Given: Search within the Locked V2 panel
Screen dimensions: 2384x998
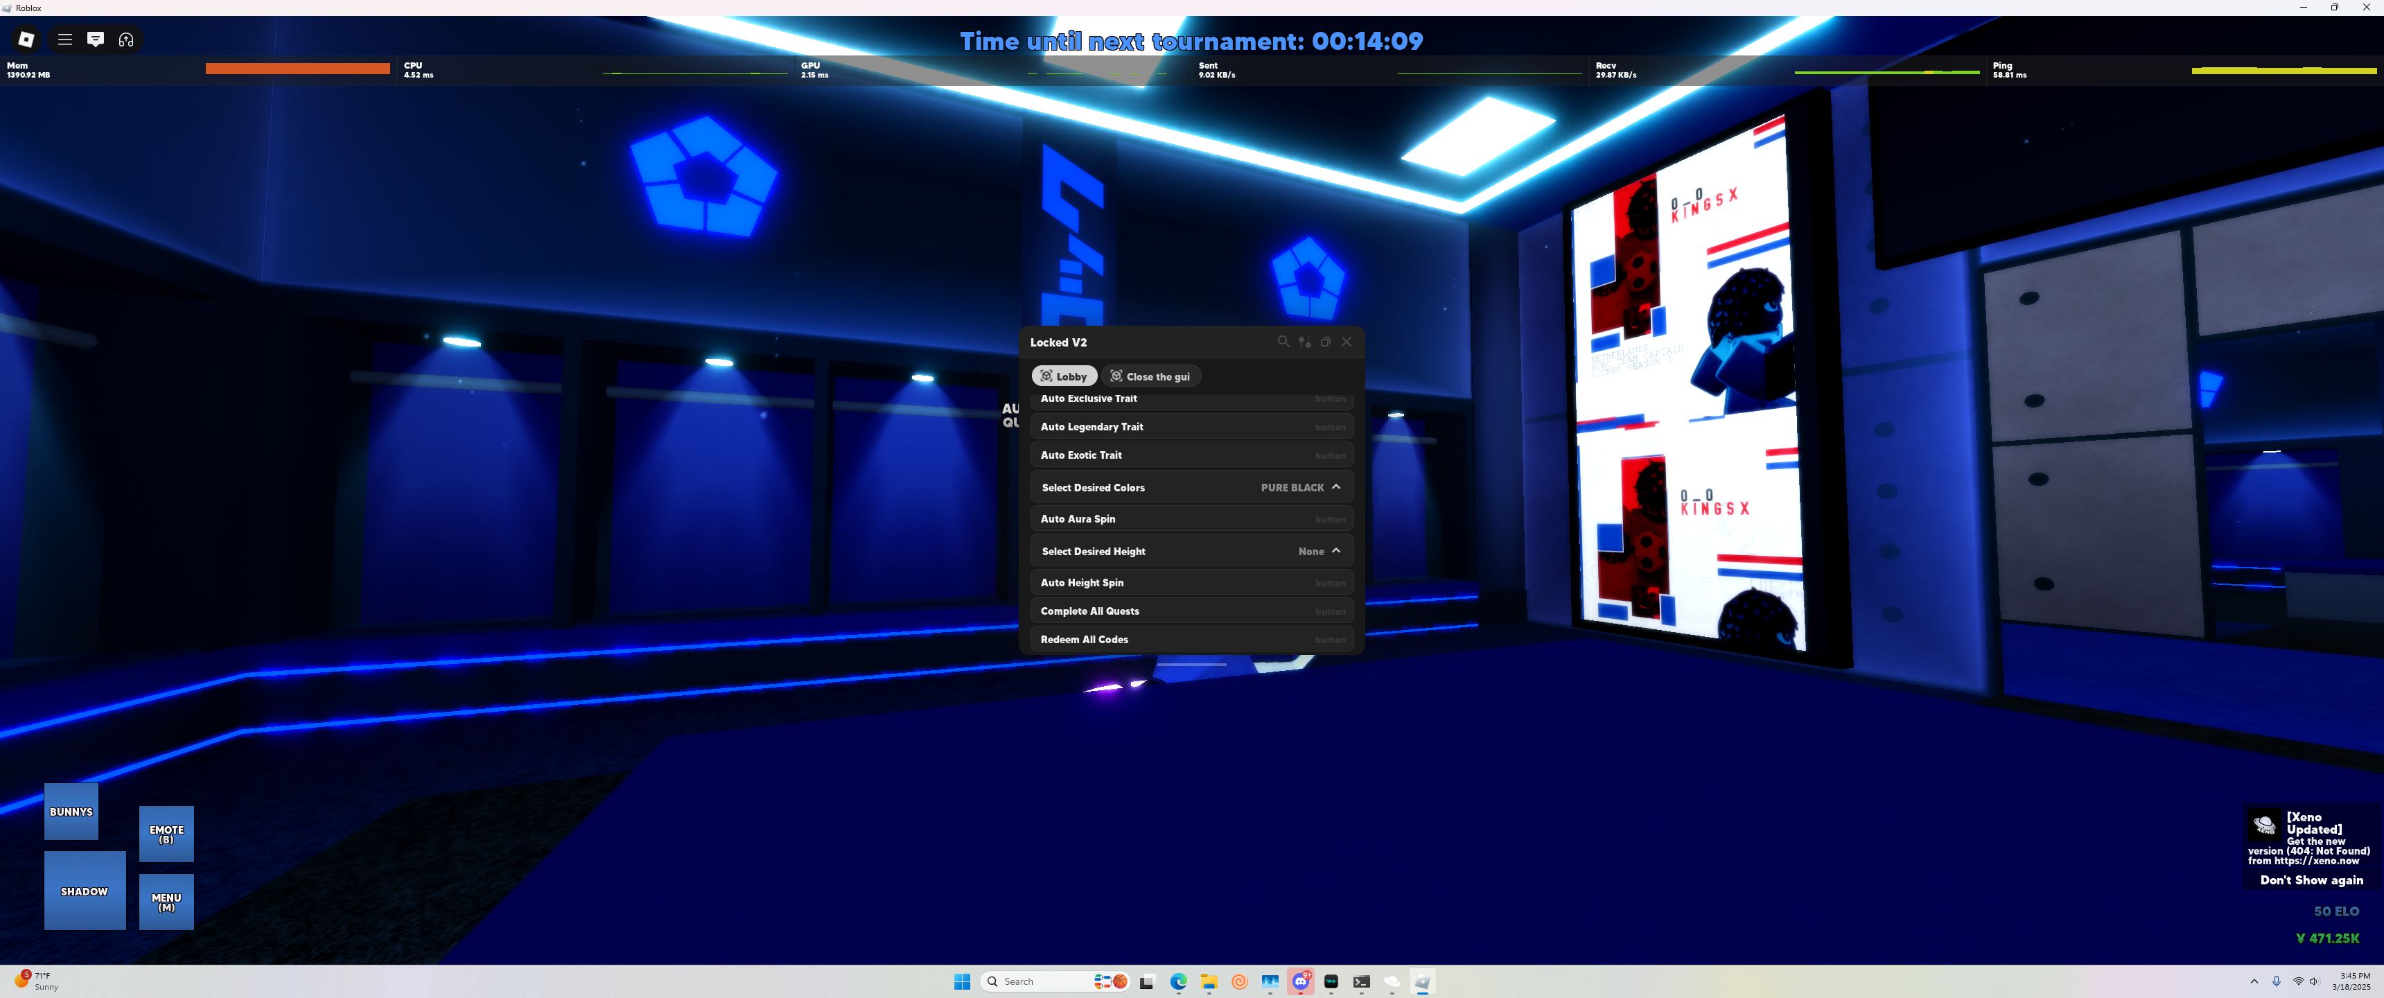Looking at the screenshot, I should point(1283,342).
